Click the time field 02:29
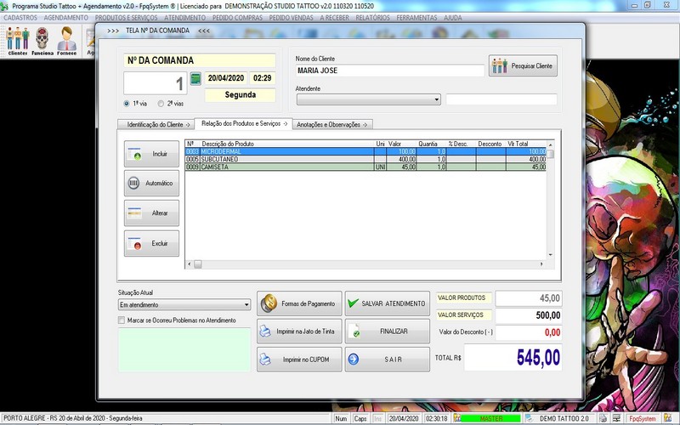 263,78
